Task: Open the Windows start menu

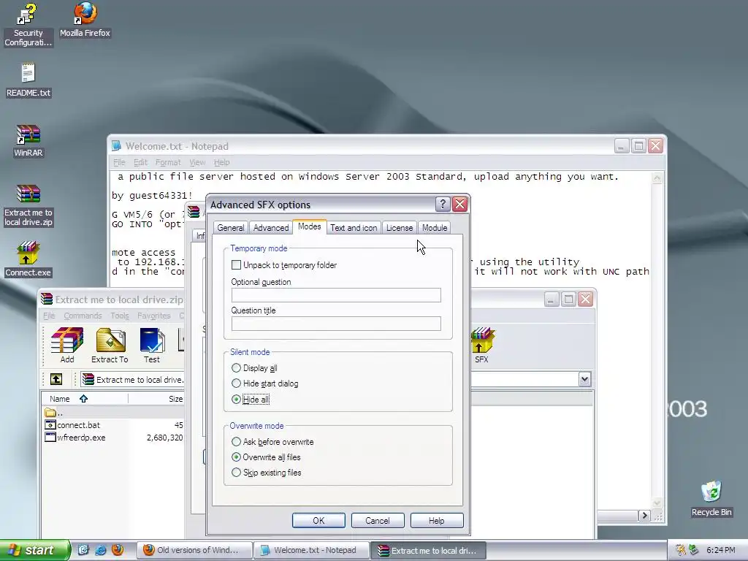Action: pos(34,550)
